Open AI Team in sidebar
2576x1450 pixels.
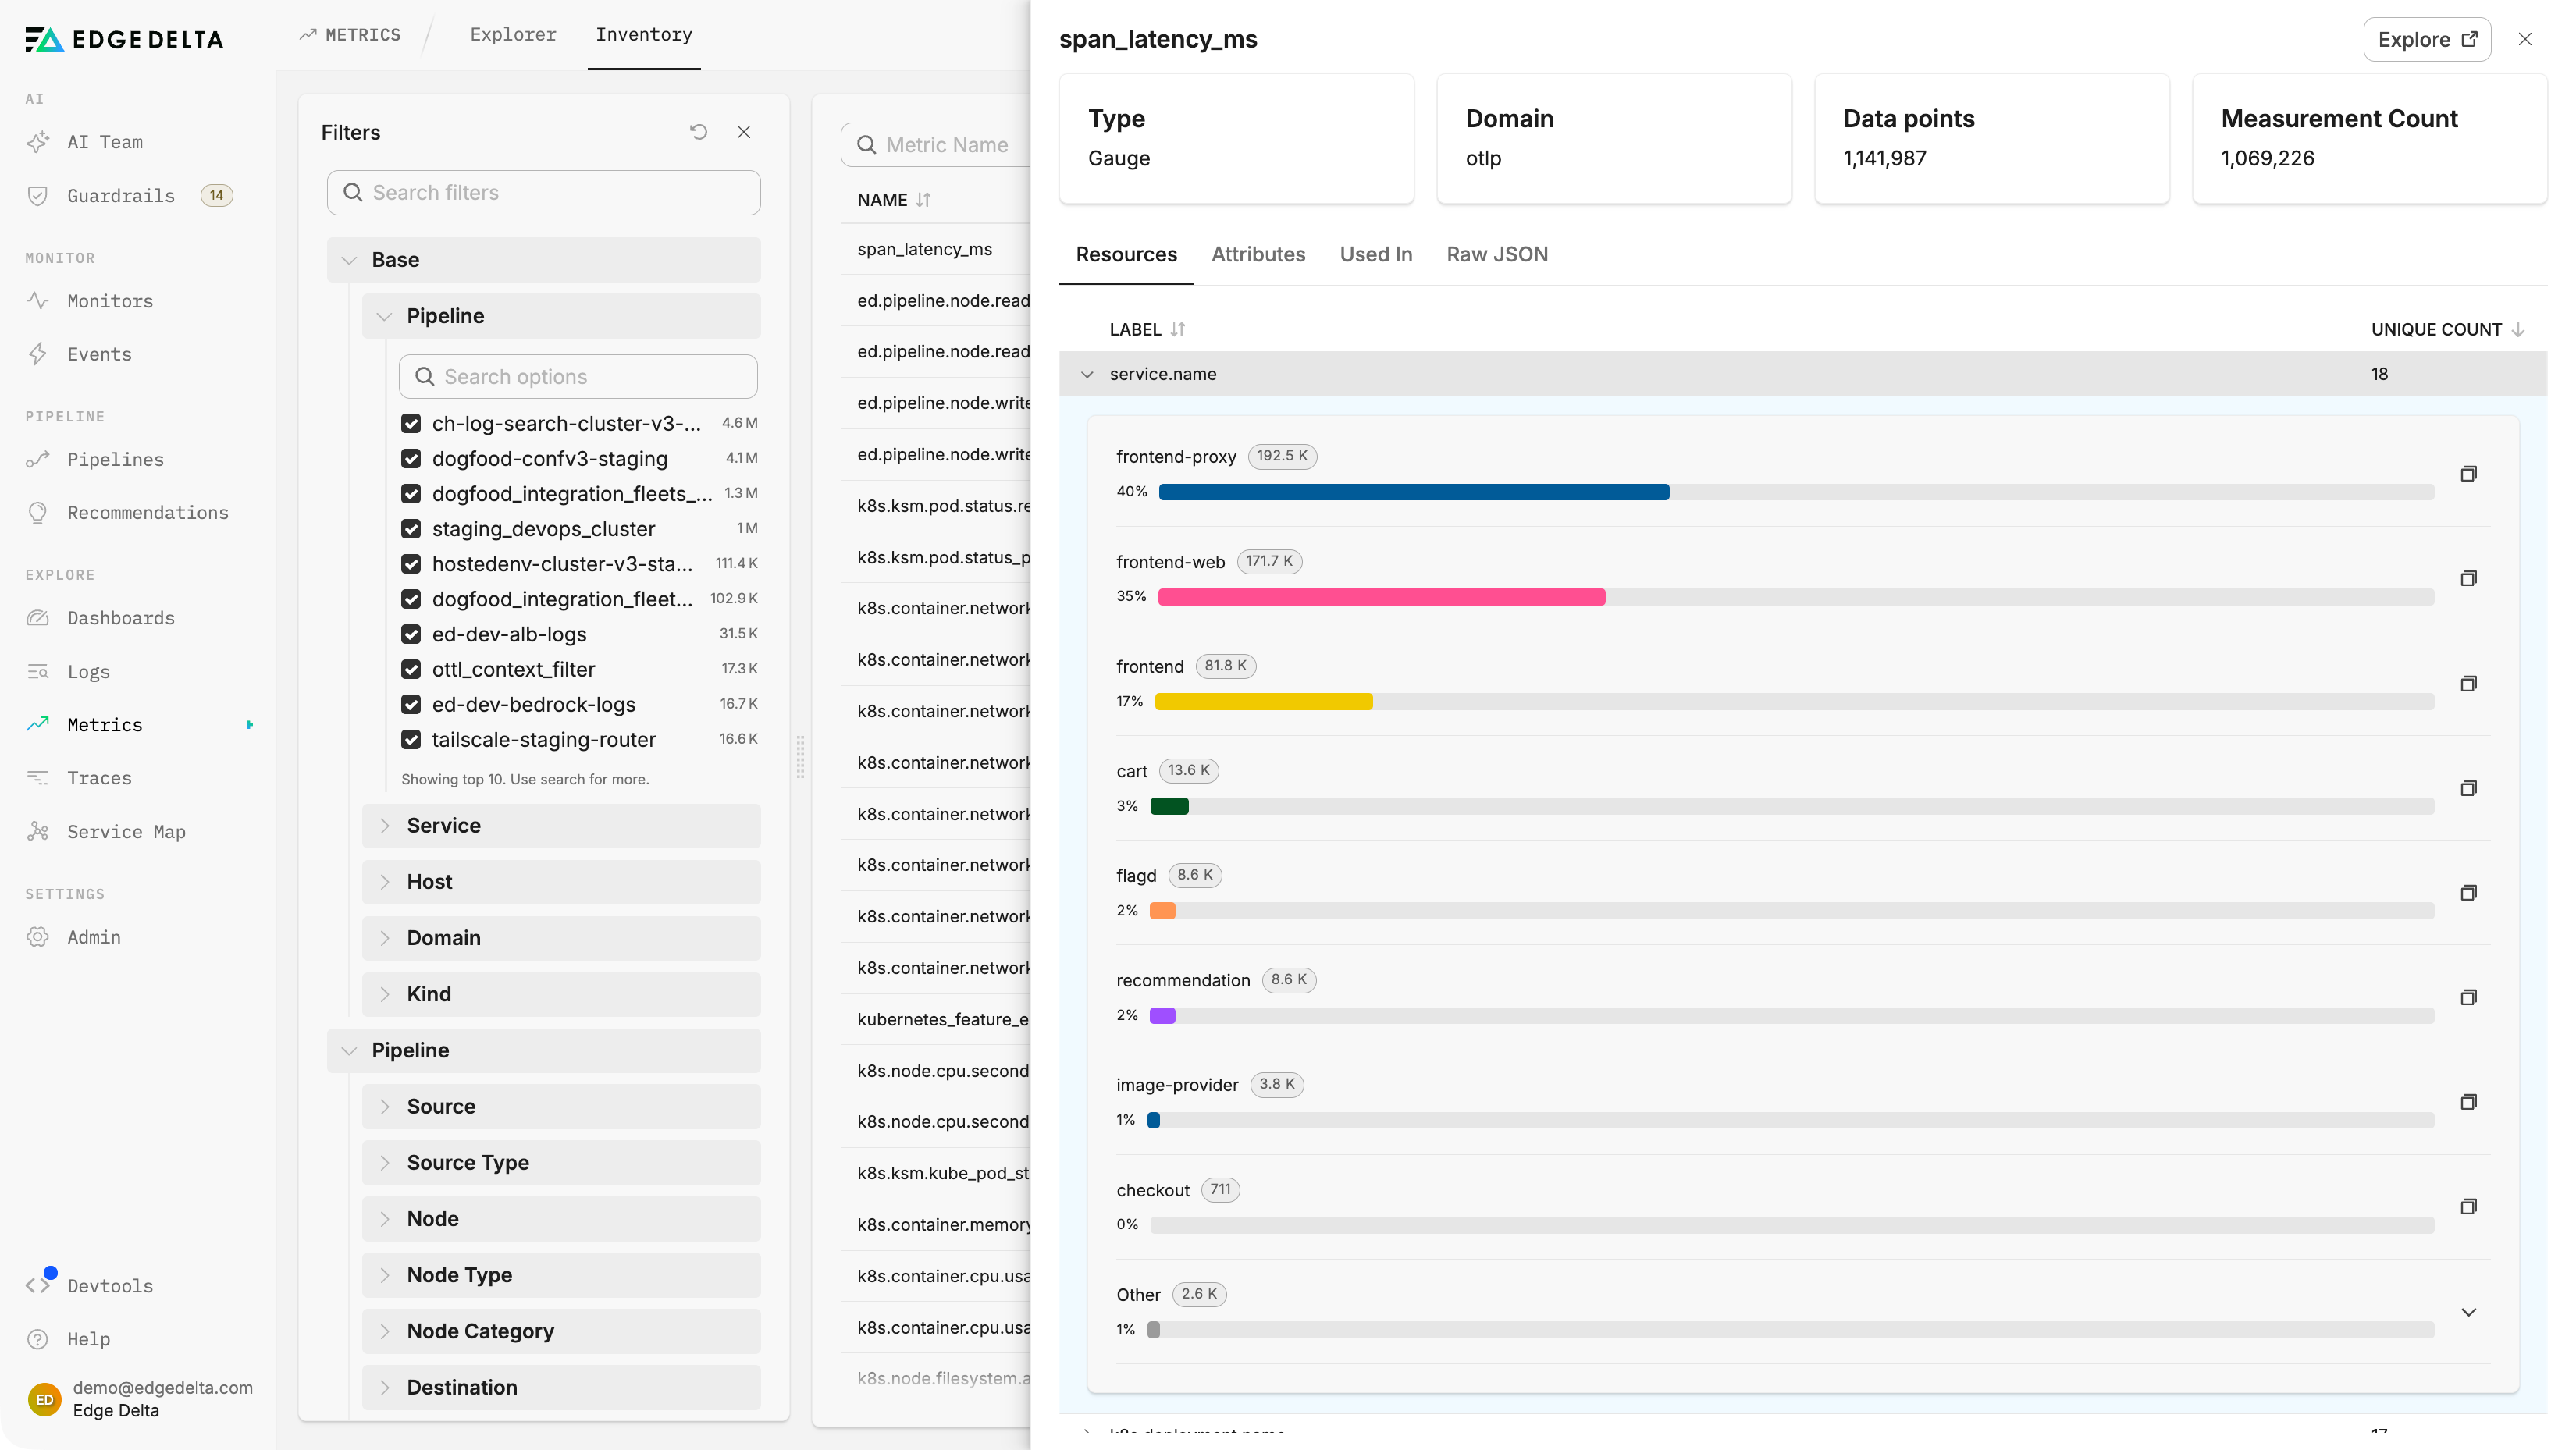[x=105, y=142]
